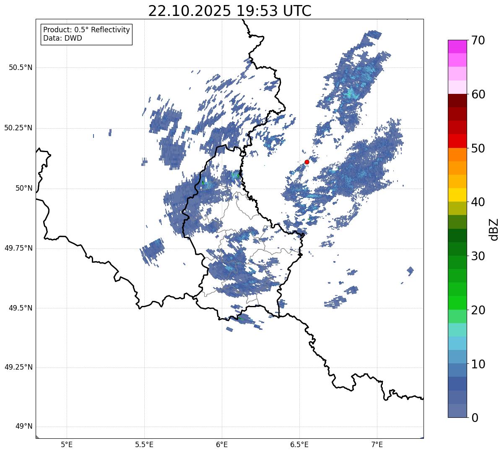
Task: Click the red station marker dot
Action: pyautogui.click(x=307, y=162)
